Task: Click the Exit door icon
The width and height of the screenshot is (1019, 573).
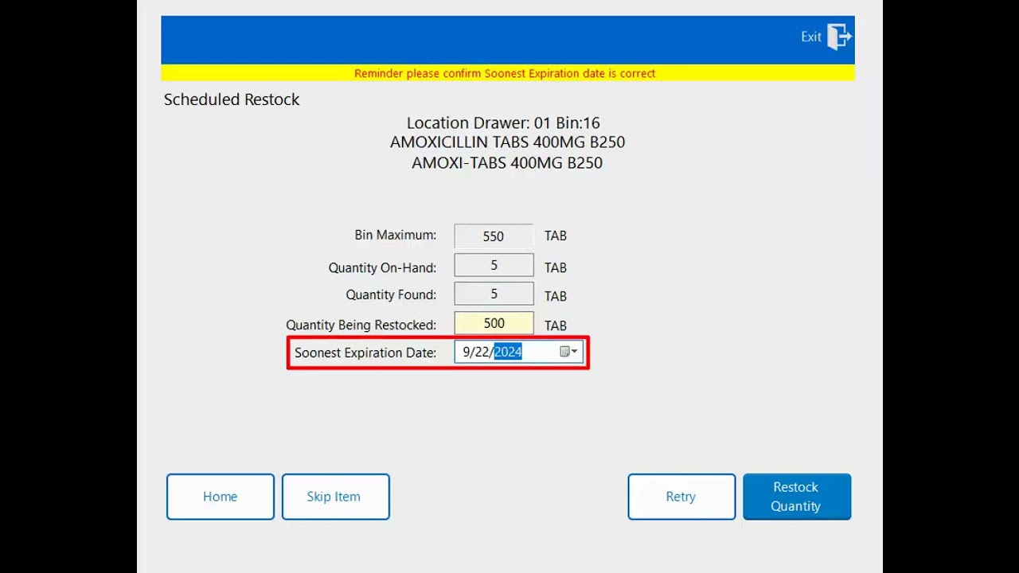Action: coord(839,37)
